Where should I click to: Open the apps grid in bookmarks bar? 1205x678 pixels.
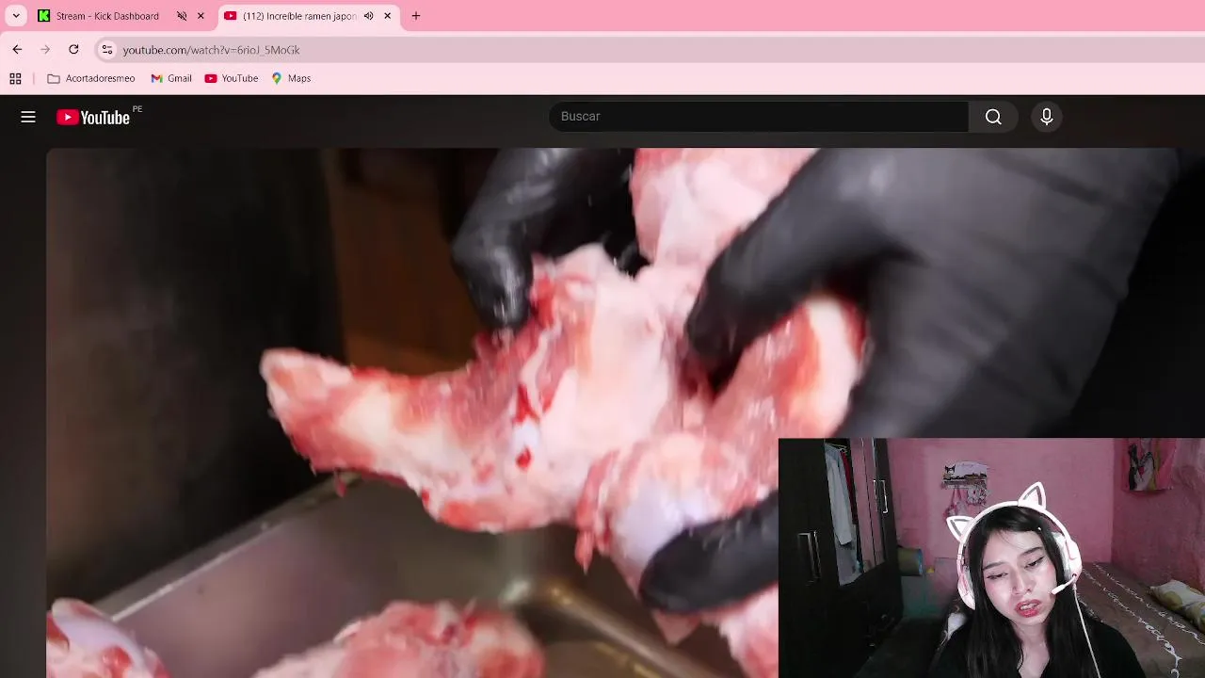pos(15,78)
